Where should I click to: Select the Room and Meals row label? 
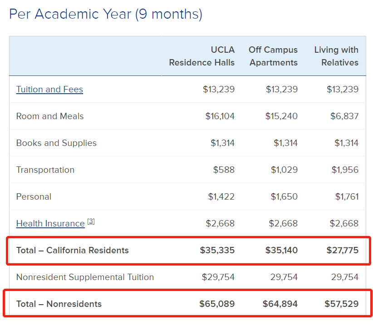point(50,116)
